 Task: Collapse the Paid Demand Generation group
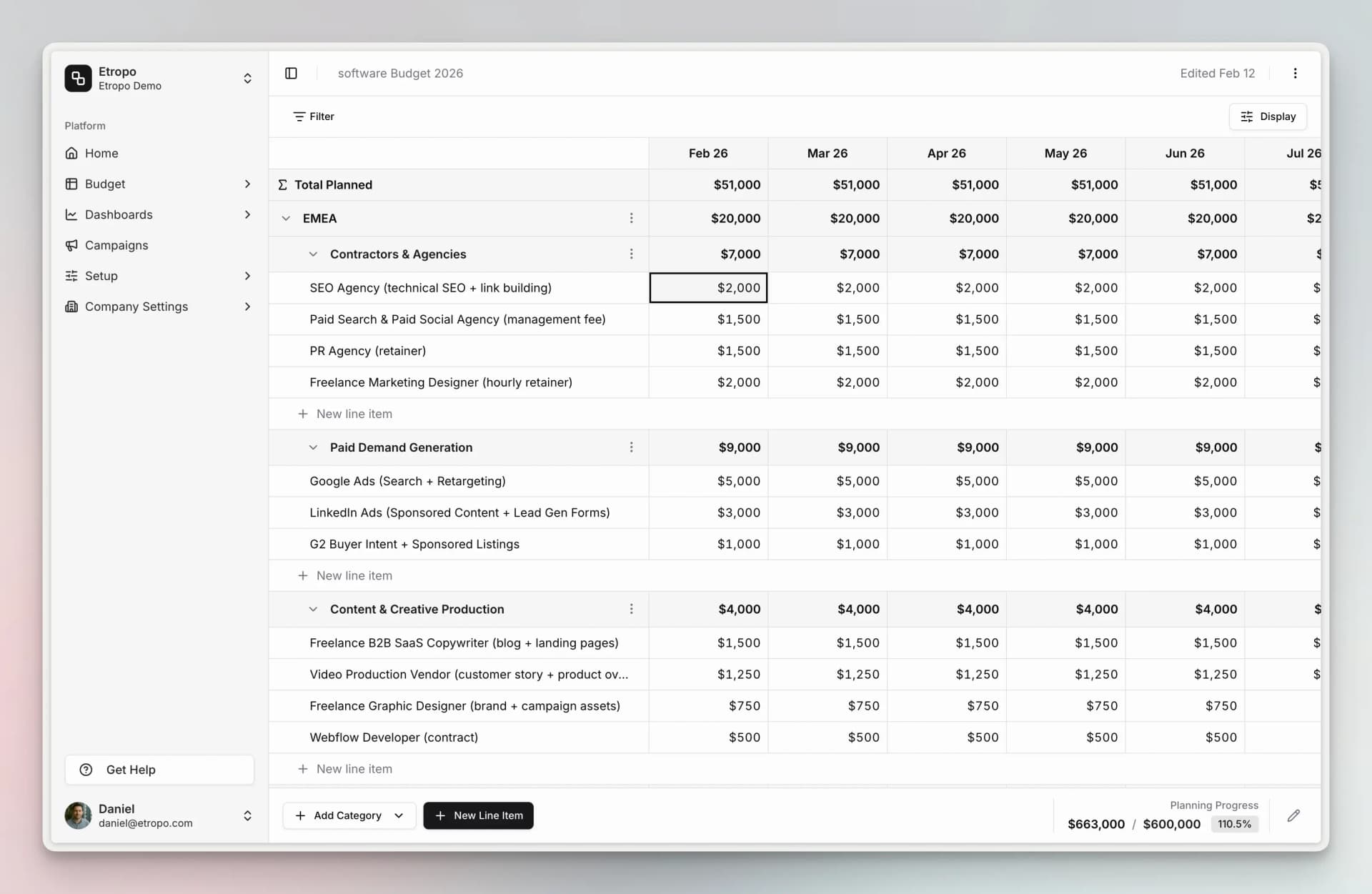click(x=313, y=447)
